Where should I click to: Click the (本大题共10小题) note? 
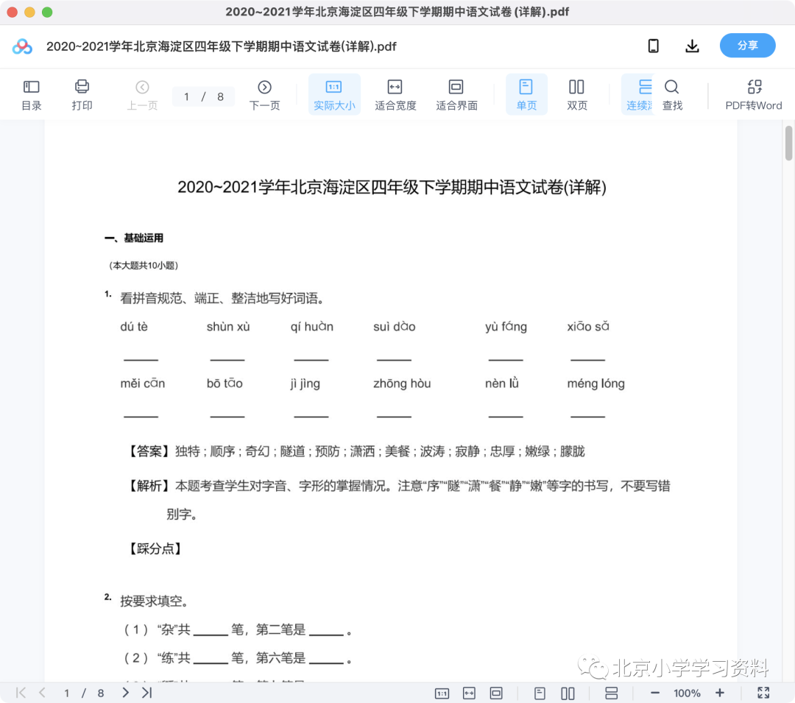tap(144, 266)
